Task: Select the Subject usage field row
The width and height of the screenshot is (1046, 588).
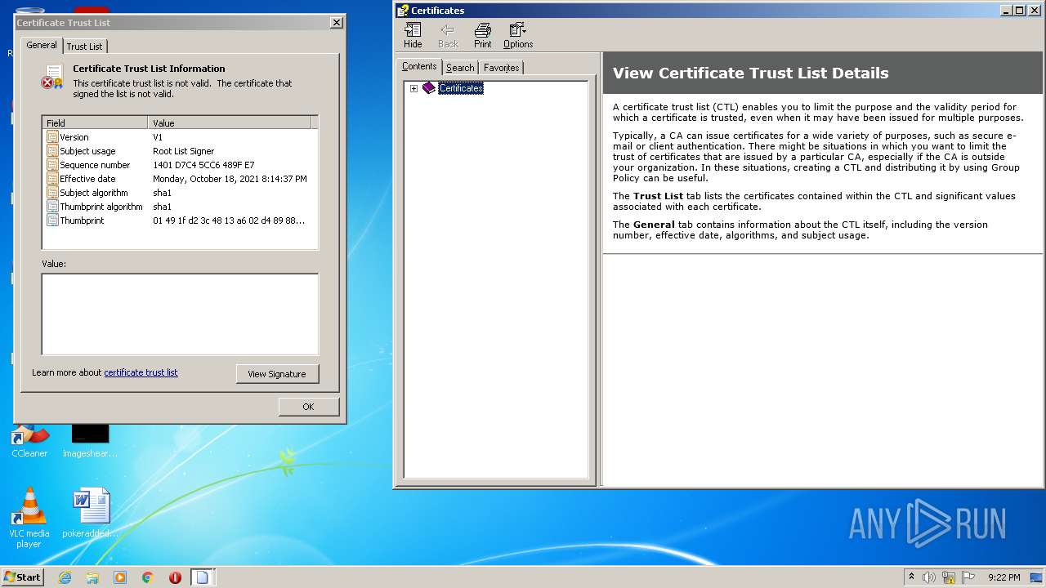Action: click(180, 151)
